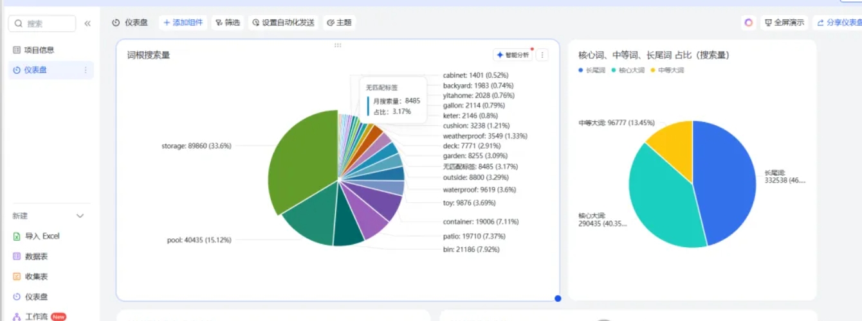The height and width of the screenshot is (321, 862).
Task: Click the 词根搜索量 card title
Action: coord(149,55)
